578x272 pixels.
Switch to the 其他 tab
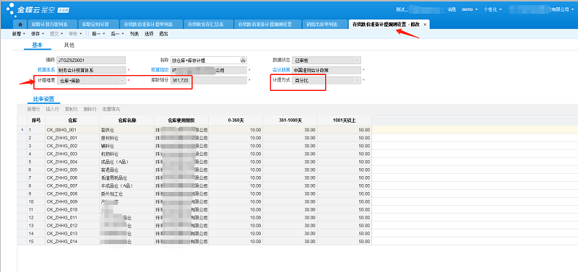pos(69,45)
